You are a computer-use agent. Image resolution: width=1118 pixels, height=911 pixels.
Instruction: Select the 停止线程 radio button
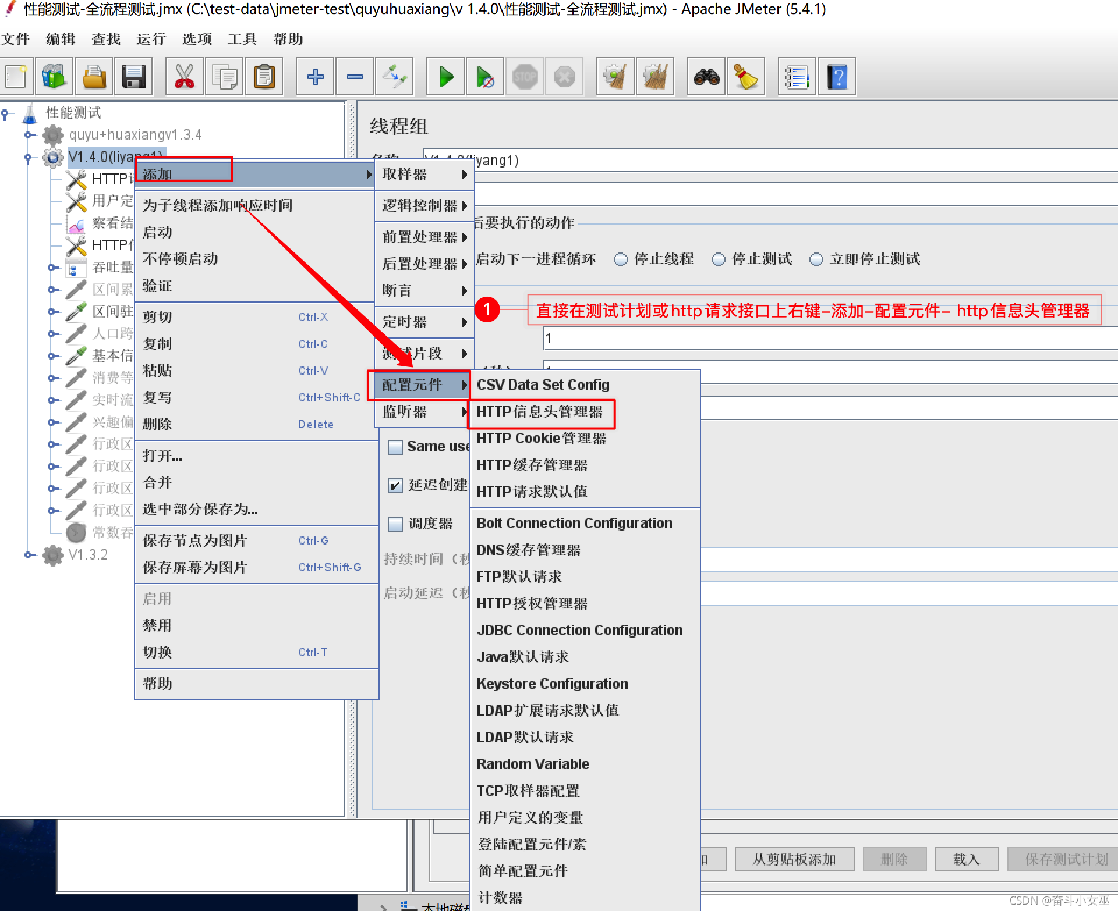(621, 259)
